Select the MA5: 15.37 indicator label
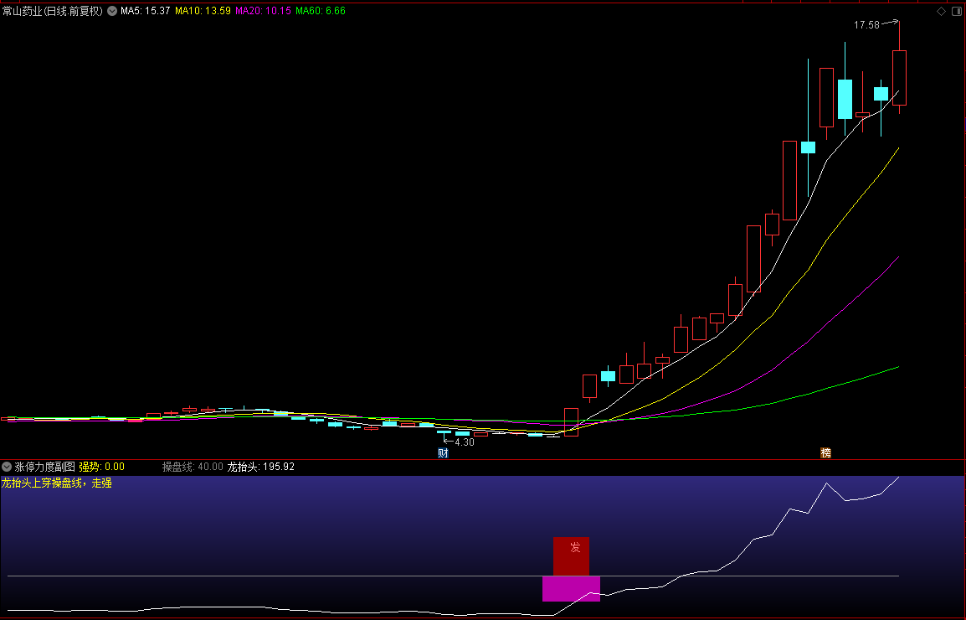This screenshot has height=620, width=966. point(145,11)
